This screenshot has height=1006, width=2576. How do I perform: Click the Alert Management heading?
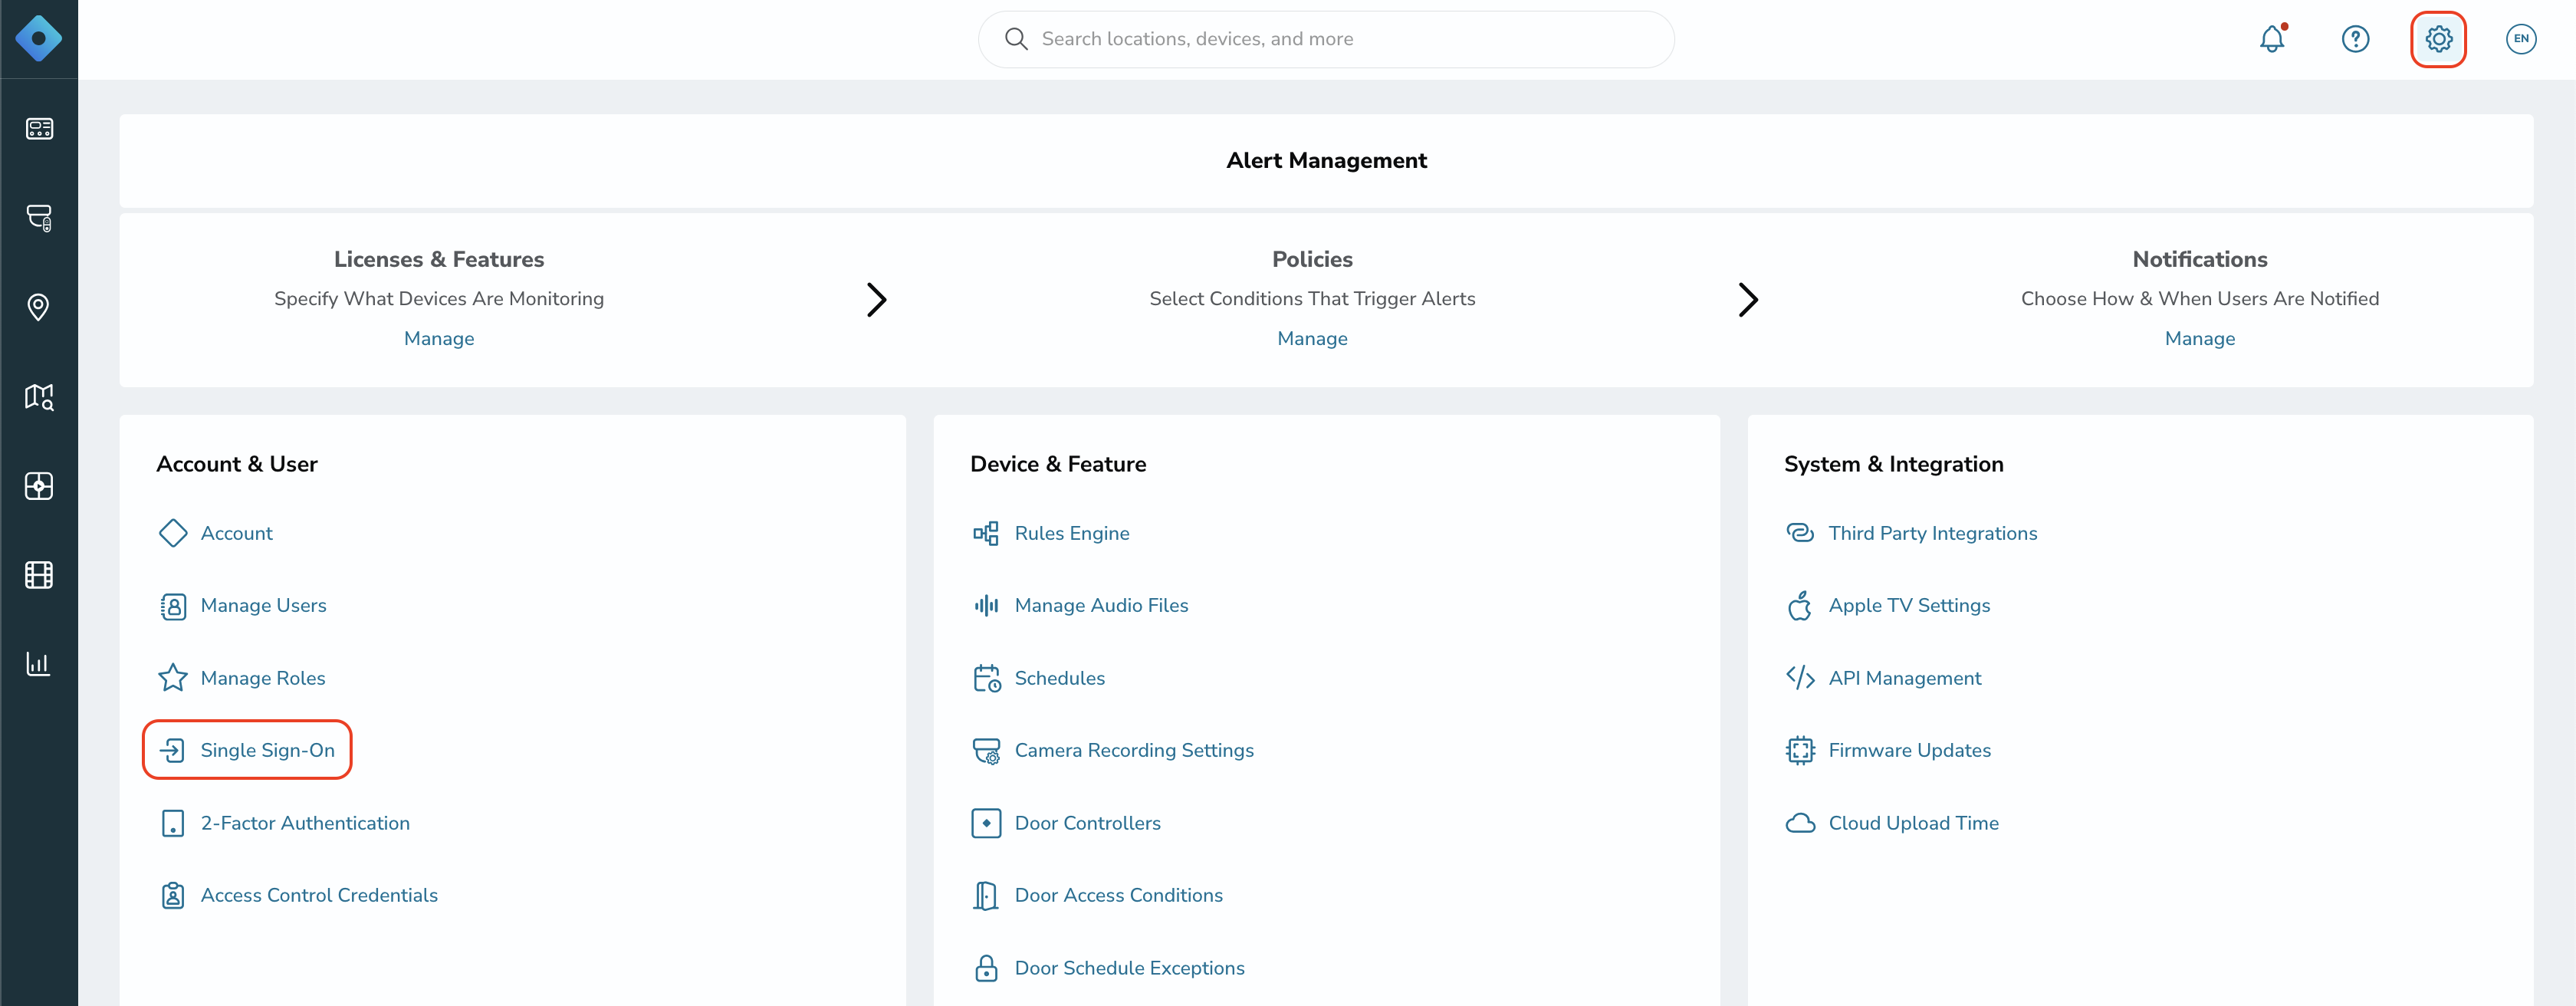[x=1326, y=161]
